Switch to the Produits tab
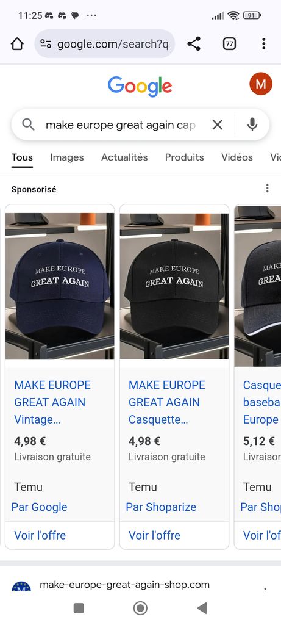Image resolution: width=281 pixels, height=625 pixels. (x=184, y=157)
